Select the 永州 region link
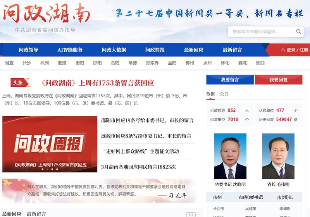 point(207,63)
